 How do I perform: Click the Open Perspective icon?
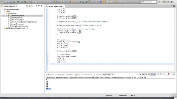pos(160,2)
